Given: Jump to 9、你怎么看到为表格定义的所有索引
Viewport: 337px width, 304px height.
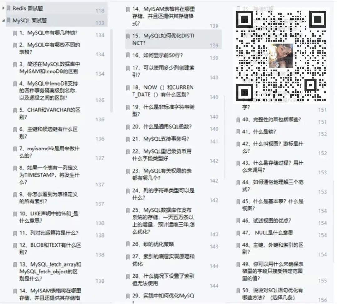Looking at the screenshot, I should (x=48, y=198).
